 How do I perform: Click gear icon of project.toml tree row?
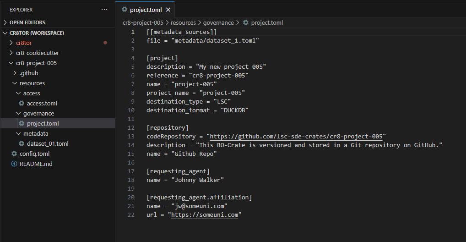22,123
